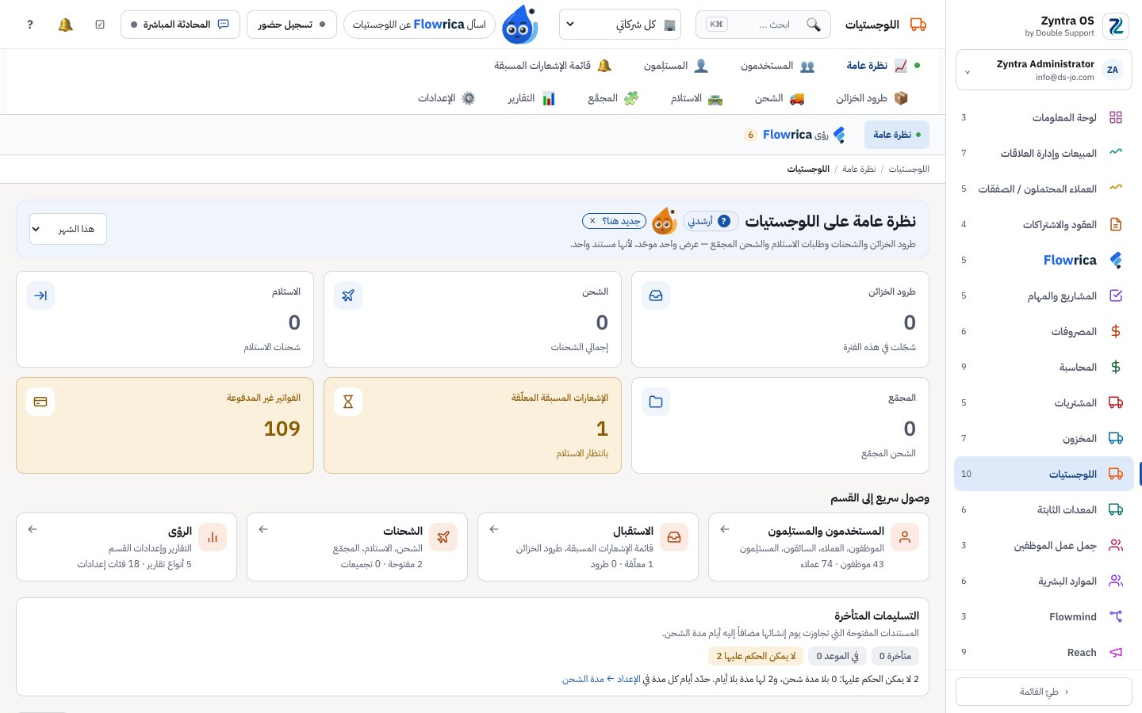Click the help question mark icon
Viewport: 1142px width, 713px height.
pos(30,25)
